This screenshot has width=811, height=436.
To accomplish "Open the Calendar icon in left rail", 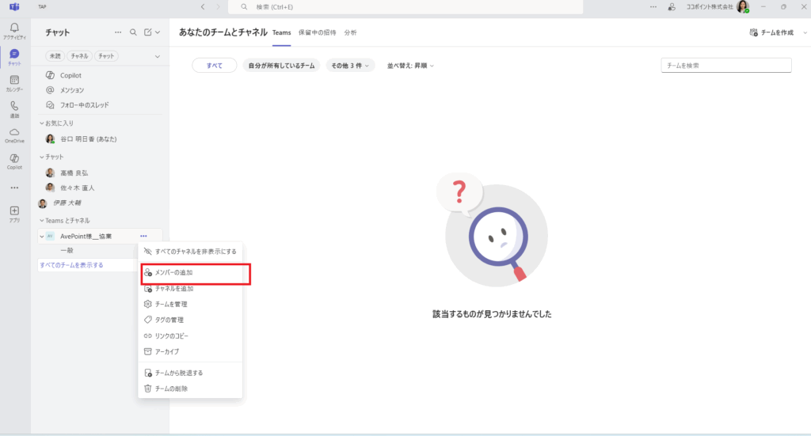I will click(14, 82).
